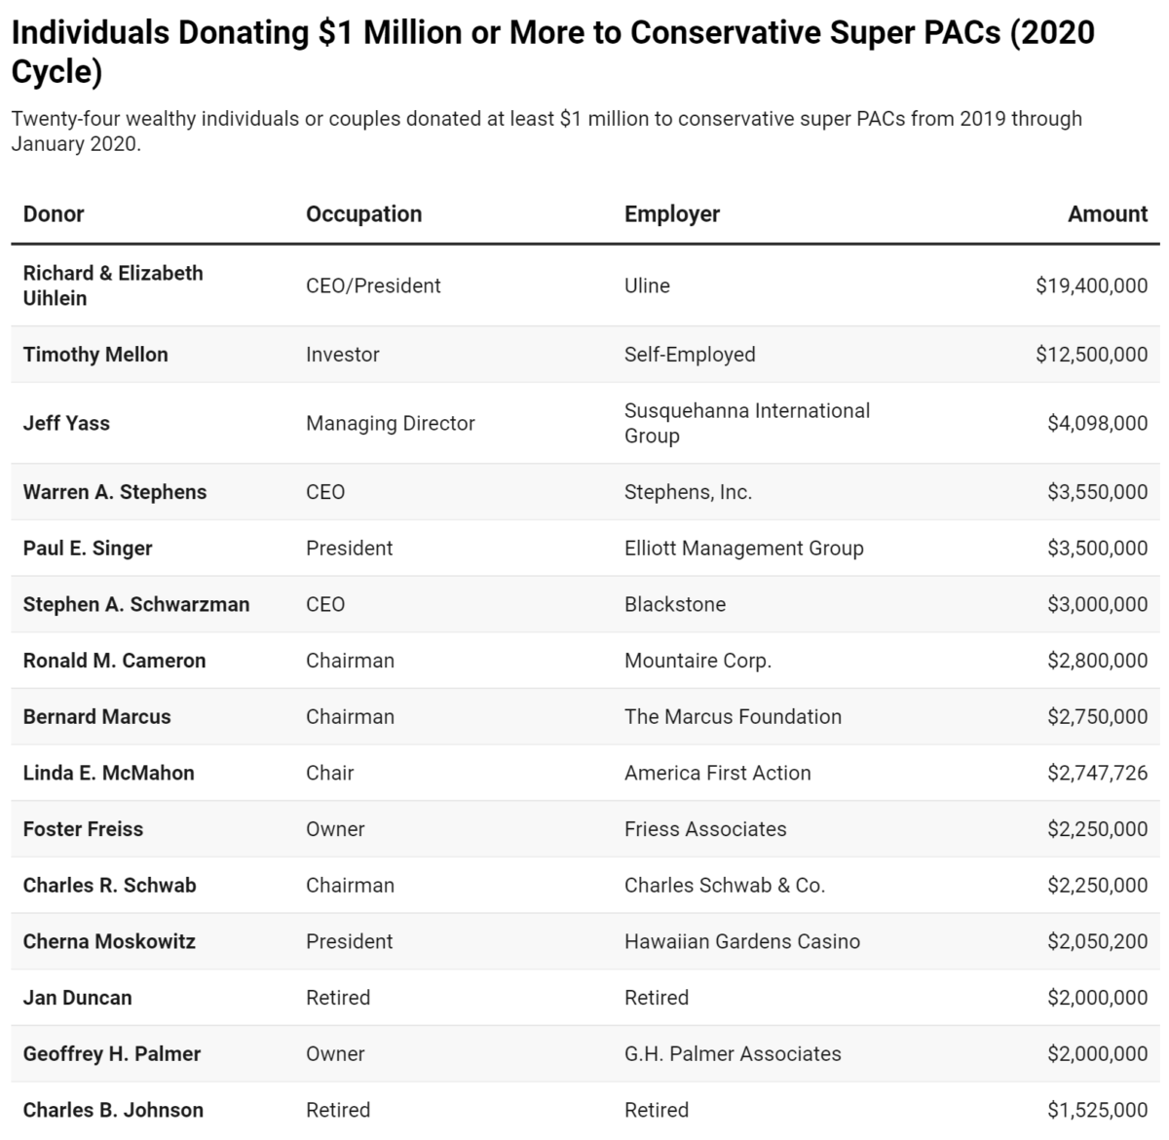Click the Hawaiian Gardens Casino employer cell

click(x=741, y=941)
